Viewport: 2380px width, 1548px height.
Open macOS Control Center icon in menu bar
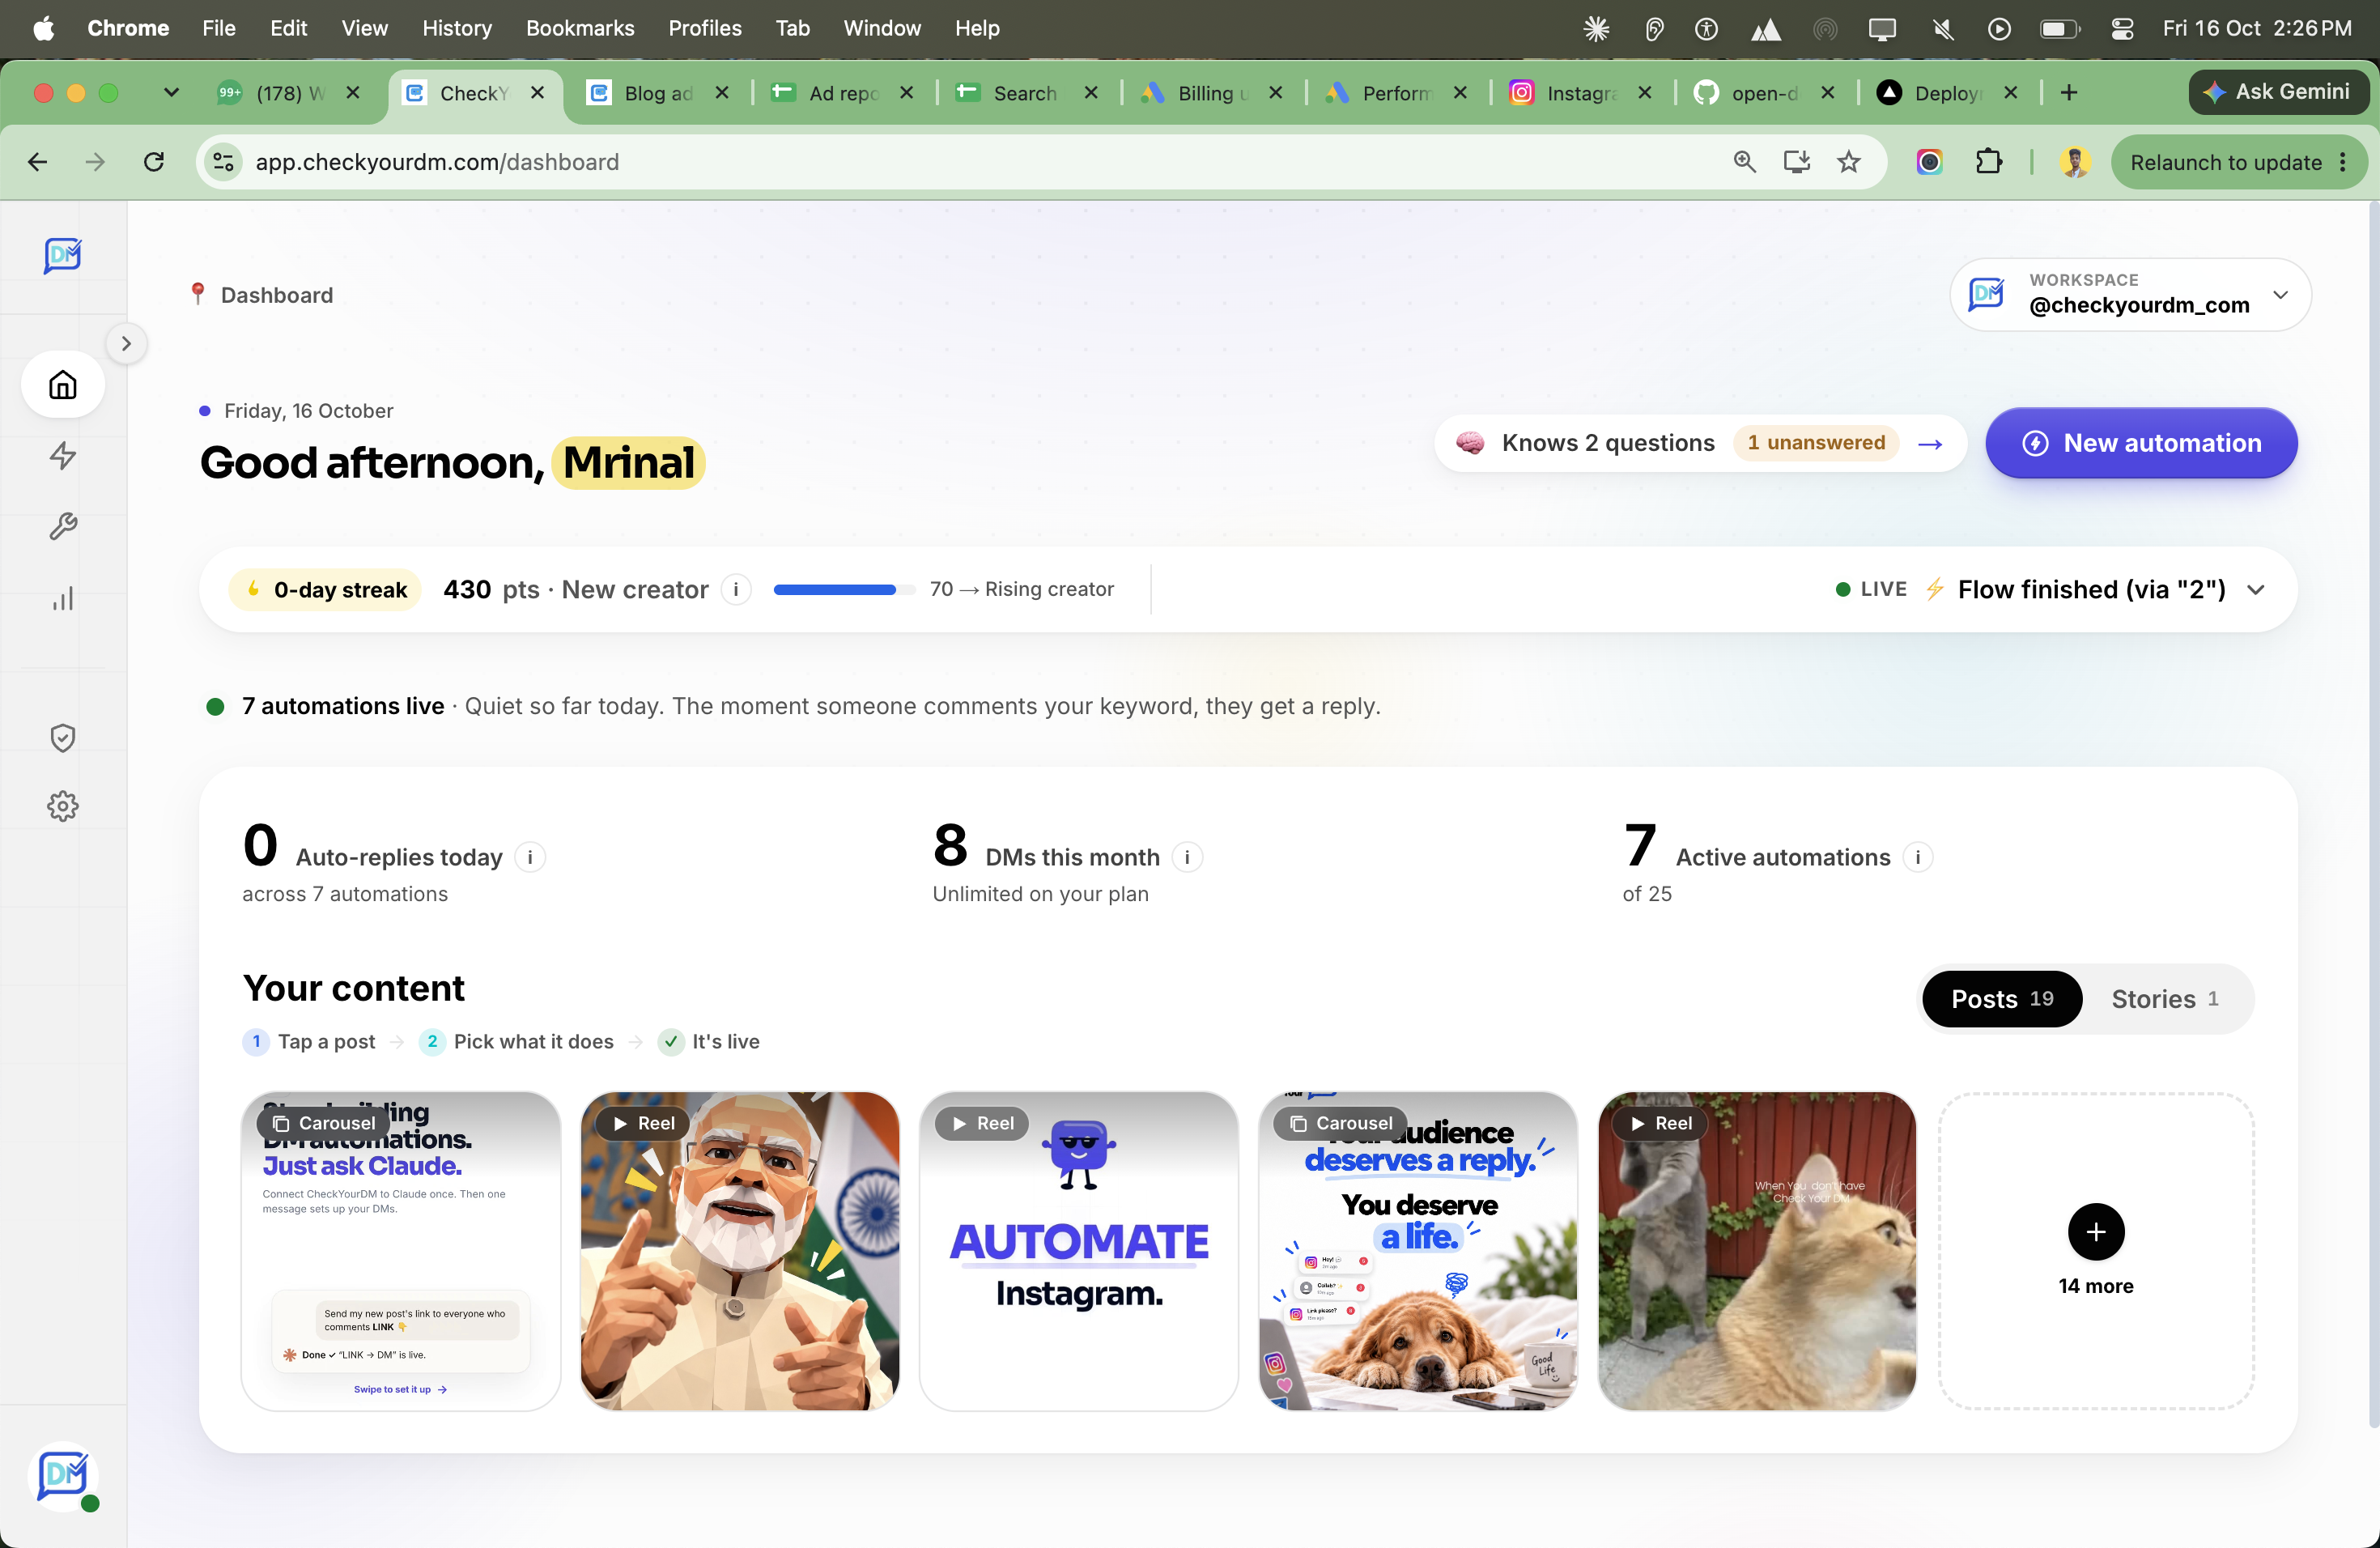[x=2122, y=29]
